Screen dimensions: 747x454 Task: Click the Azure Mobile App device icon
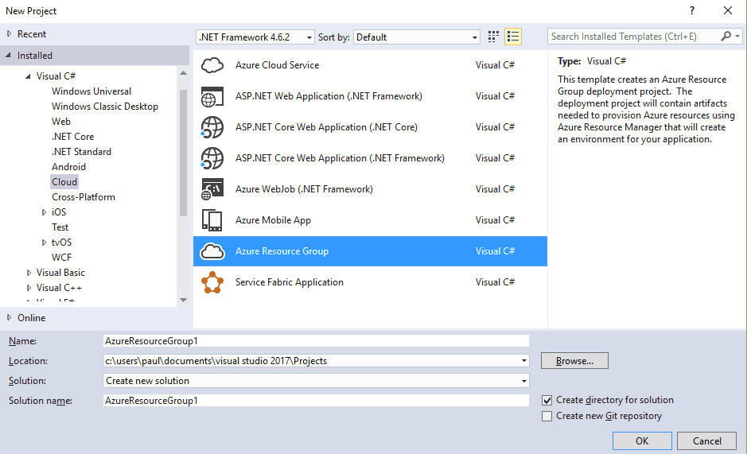click(212, 220)
